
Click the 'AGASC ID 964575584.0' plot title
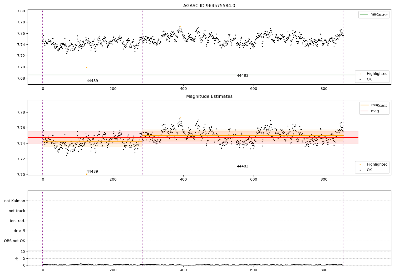[x=209, y=6]
